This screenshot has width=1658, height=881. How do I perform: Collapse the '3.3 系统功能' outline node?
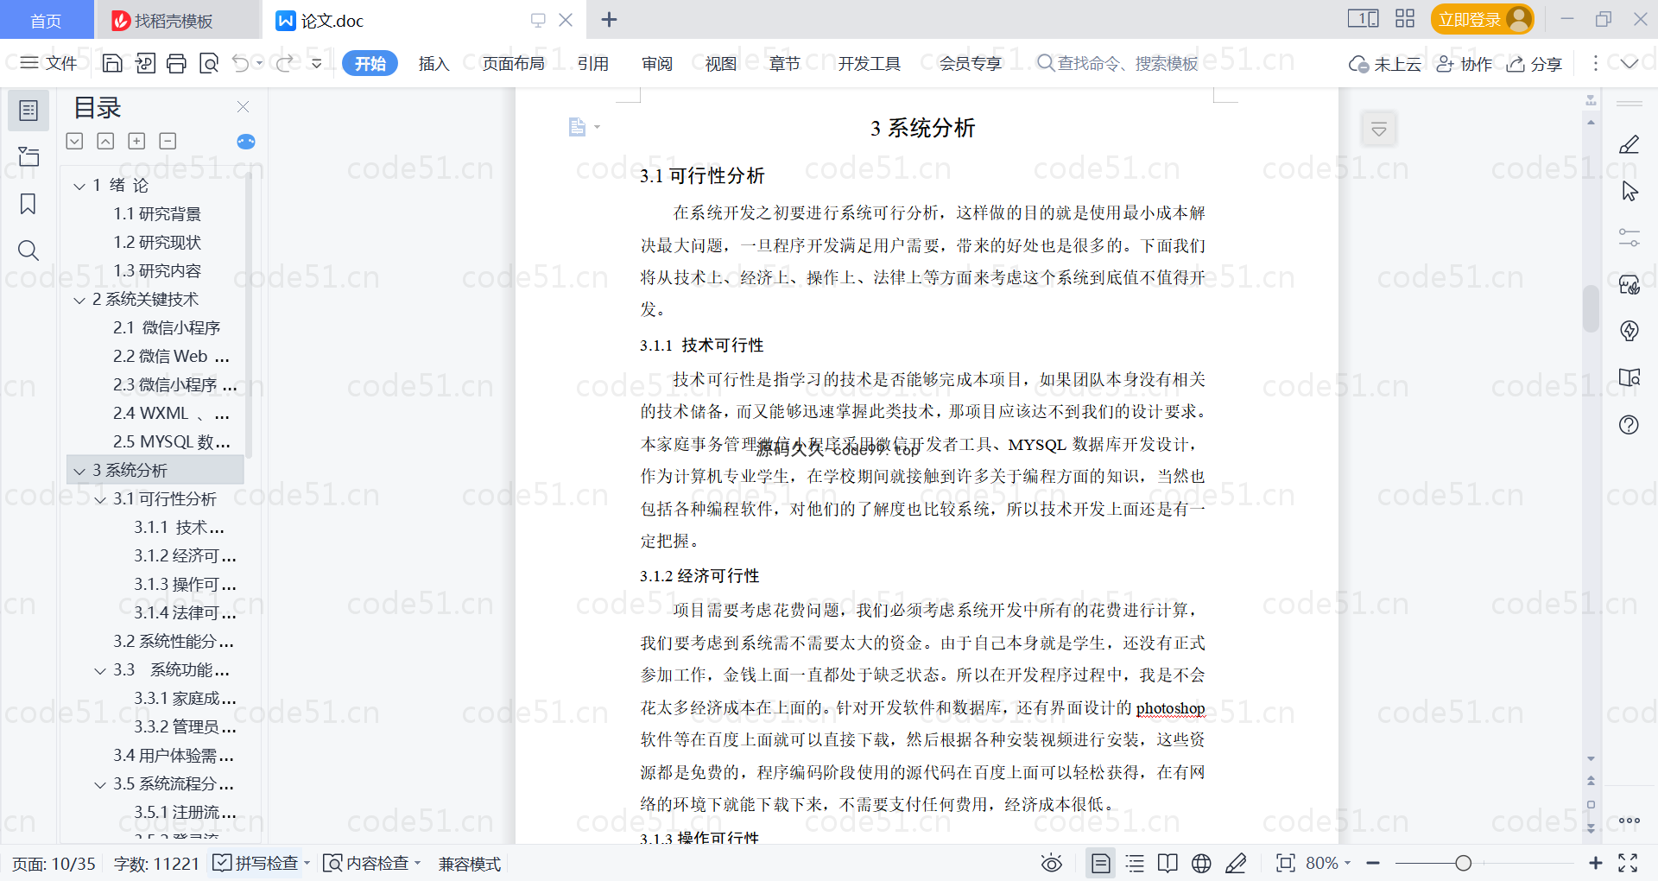pyautogui.click(x=100, y=670)
